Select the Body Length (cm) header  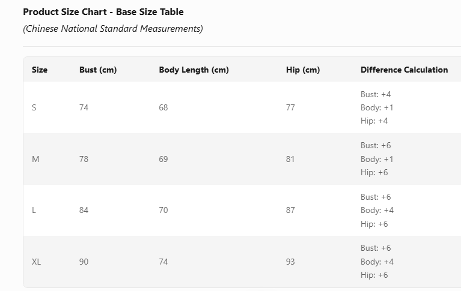[194, 70]
